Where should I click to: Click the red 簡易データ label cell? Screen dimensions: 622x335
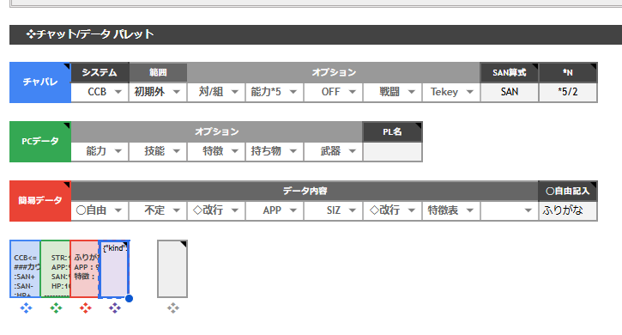[x=40, y=201]
